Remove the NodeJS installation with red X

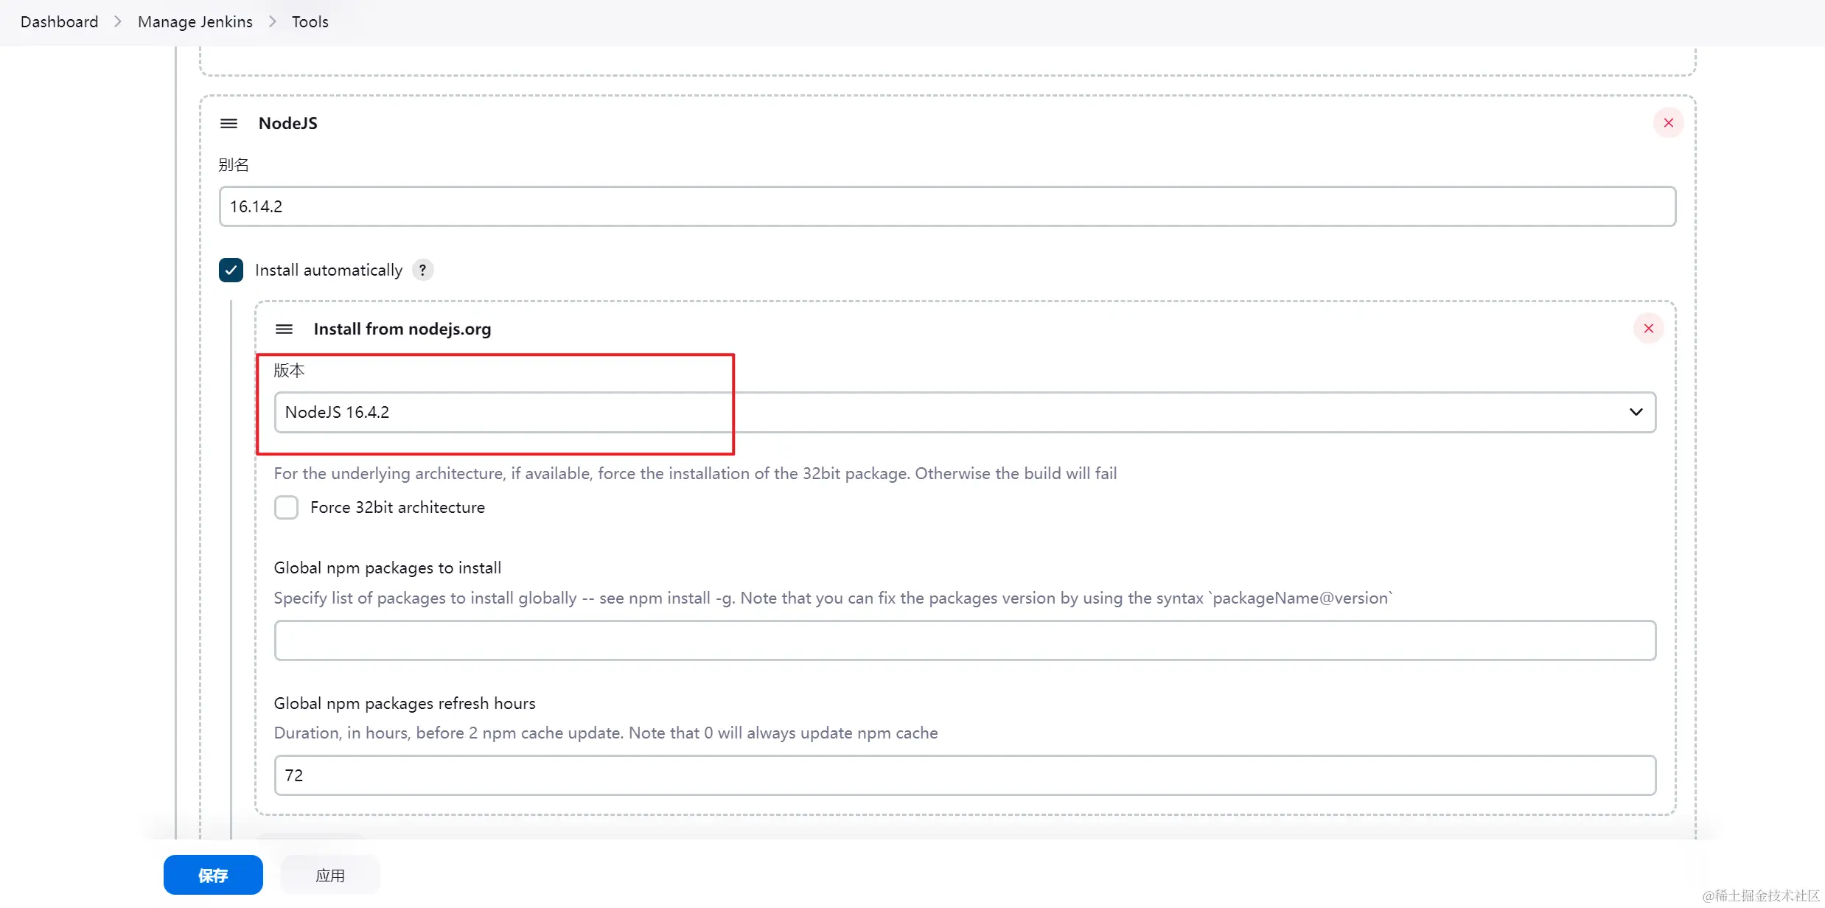pyautogui.click(x=1668, y=122)
